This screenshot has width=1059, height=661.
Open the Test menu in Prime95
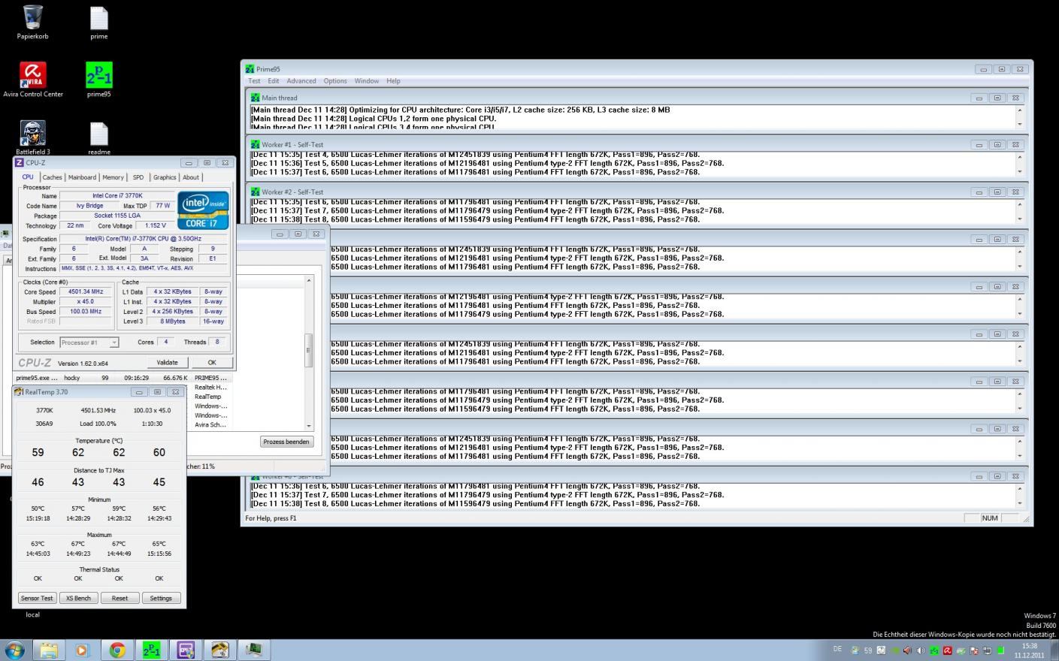click(254, 81)
